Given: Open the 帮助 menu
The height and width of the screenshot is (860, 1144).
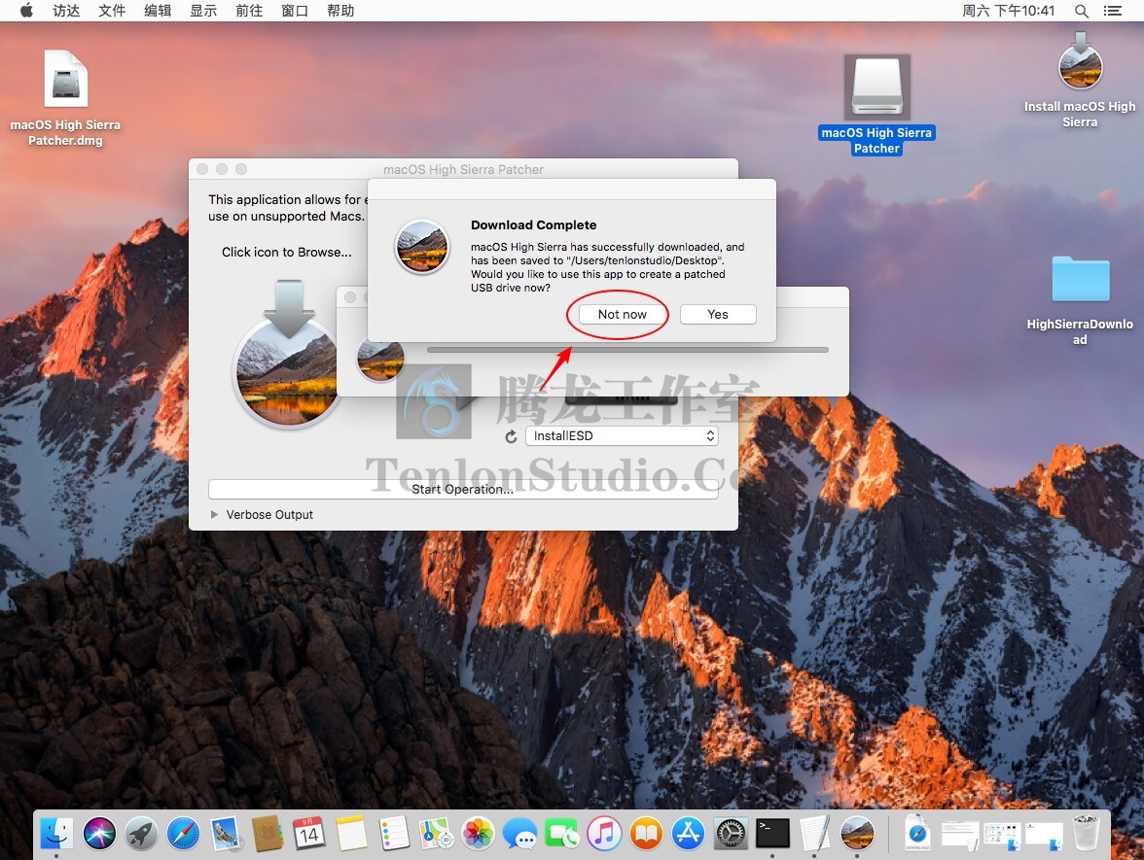Looking at the screenshot, I should point(340,10).
